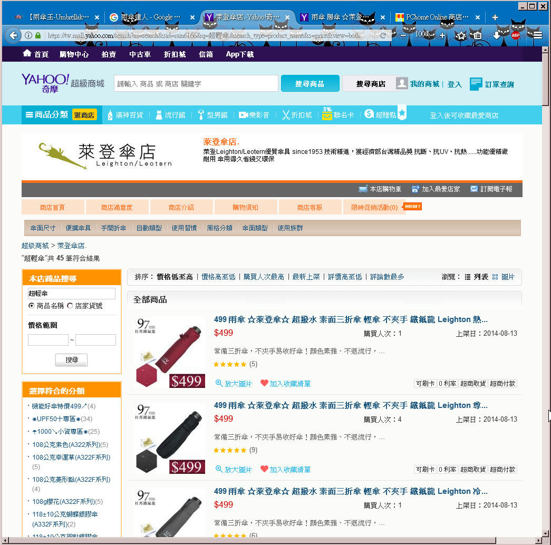Click the 搜尋商品 button
This screenshot has height=545, width=551.
tap(310, 84)
